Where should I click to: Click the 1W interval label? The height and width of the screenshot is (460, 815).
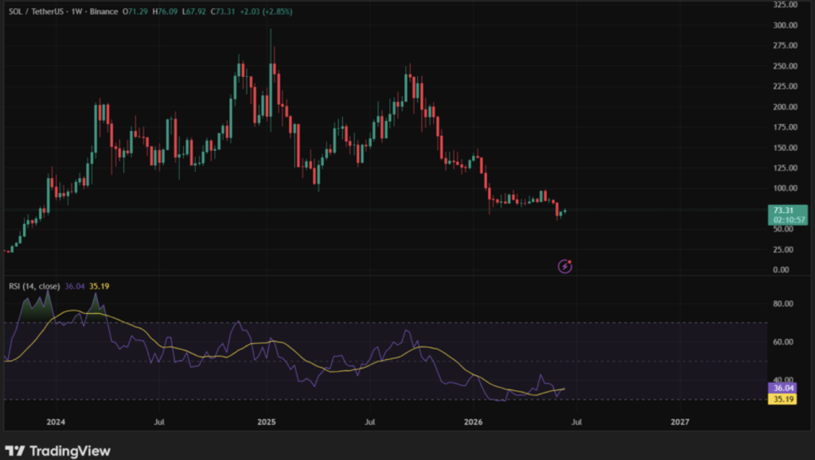pos(77,11)
